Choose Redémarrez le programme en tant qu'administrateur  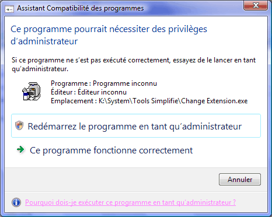136,126
